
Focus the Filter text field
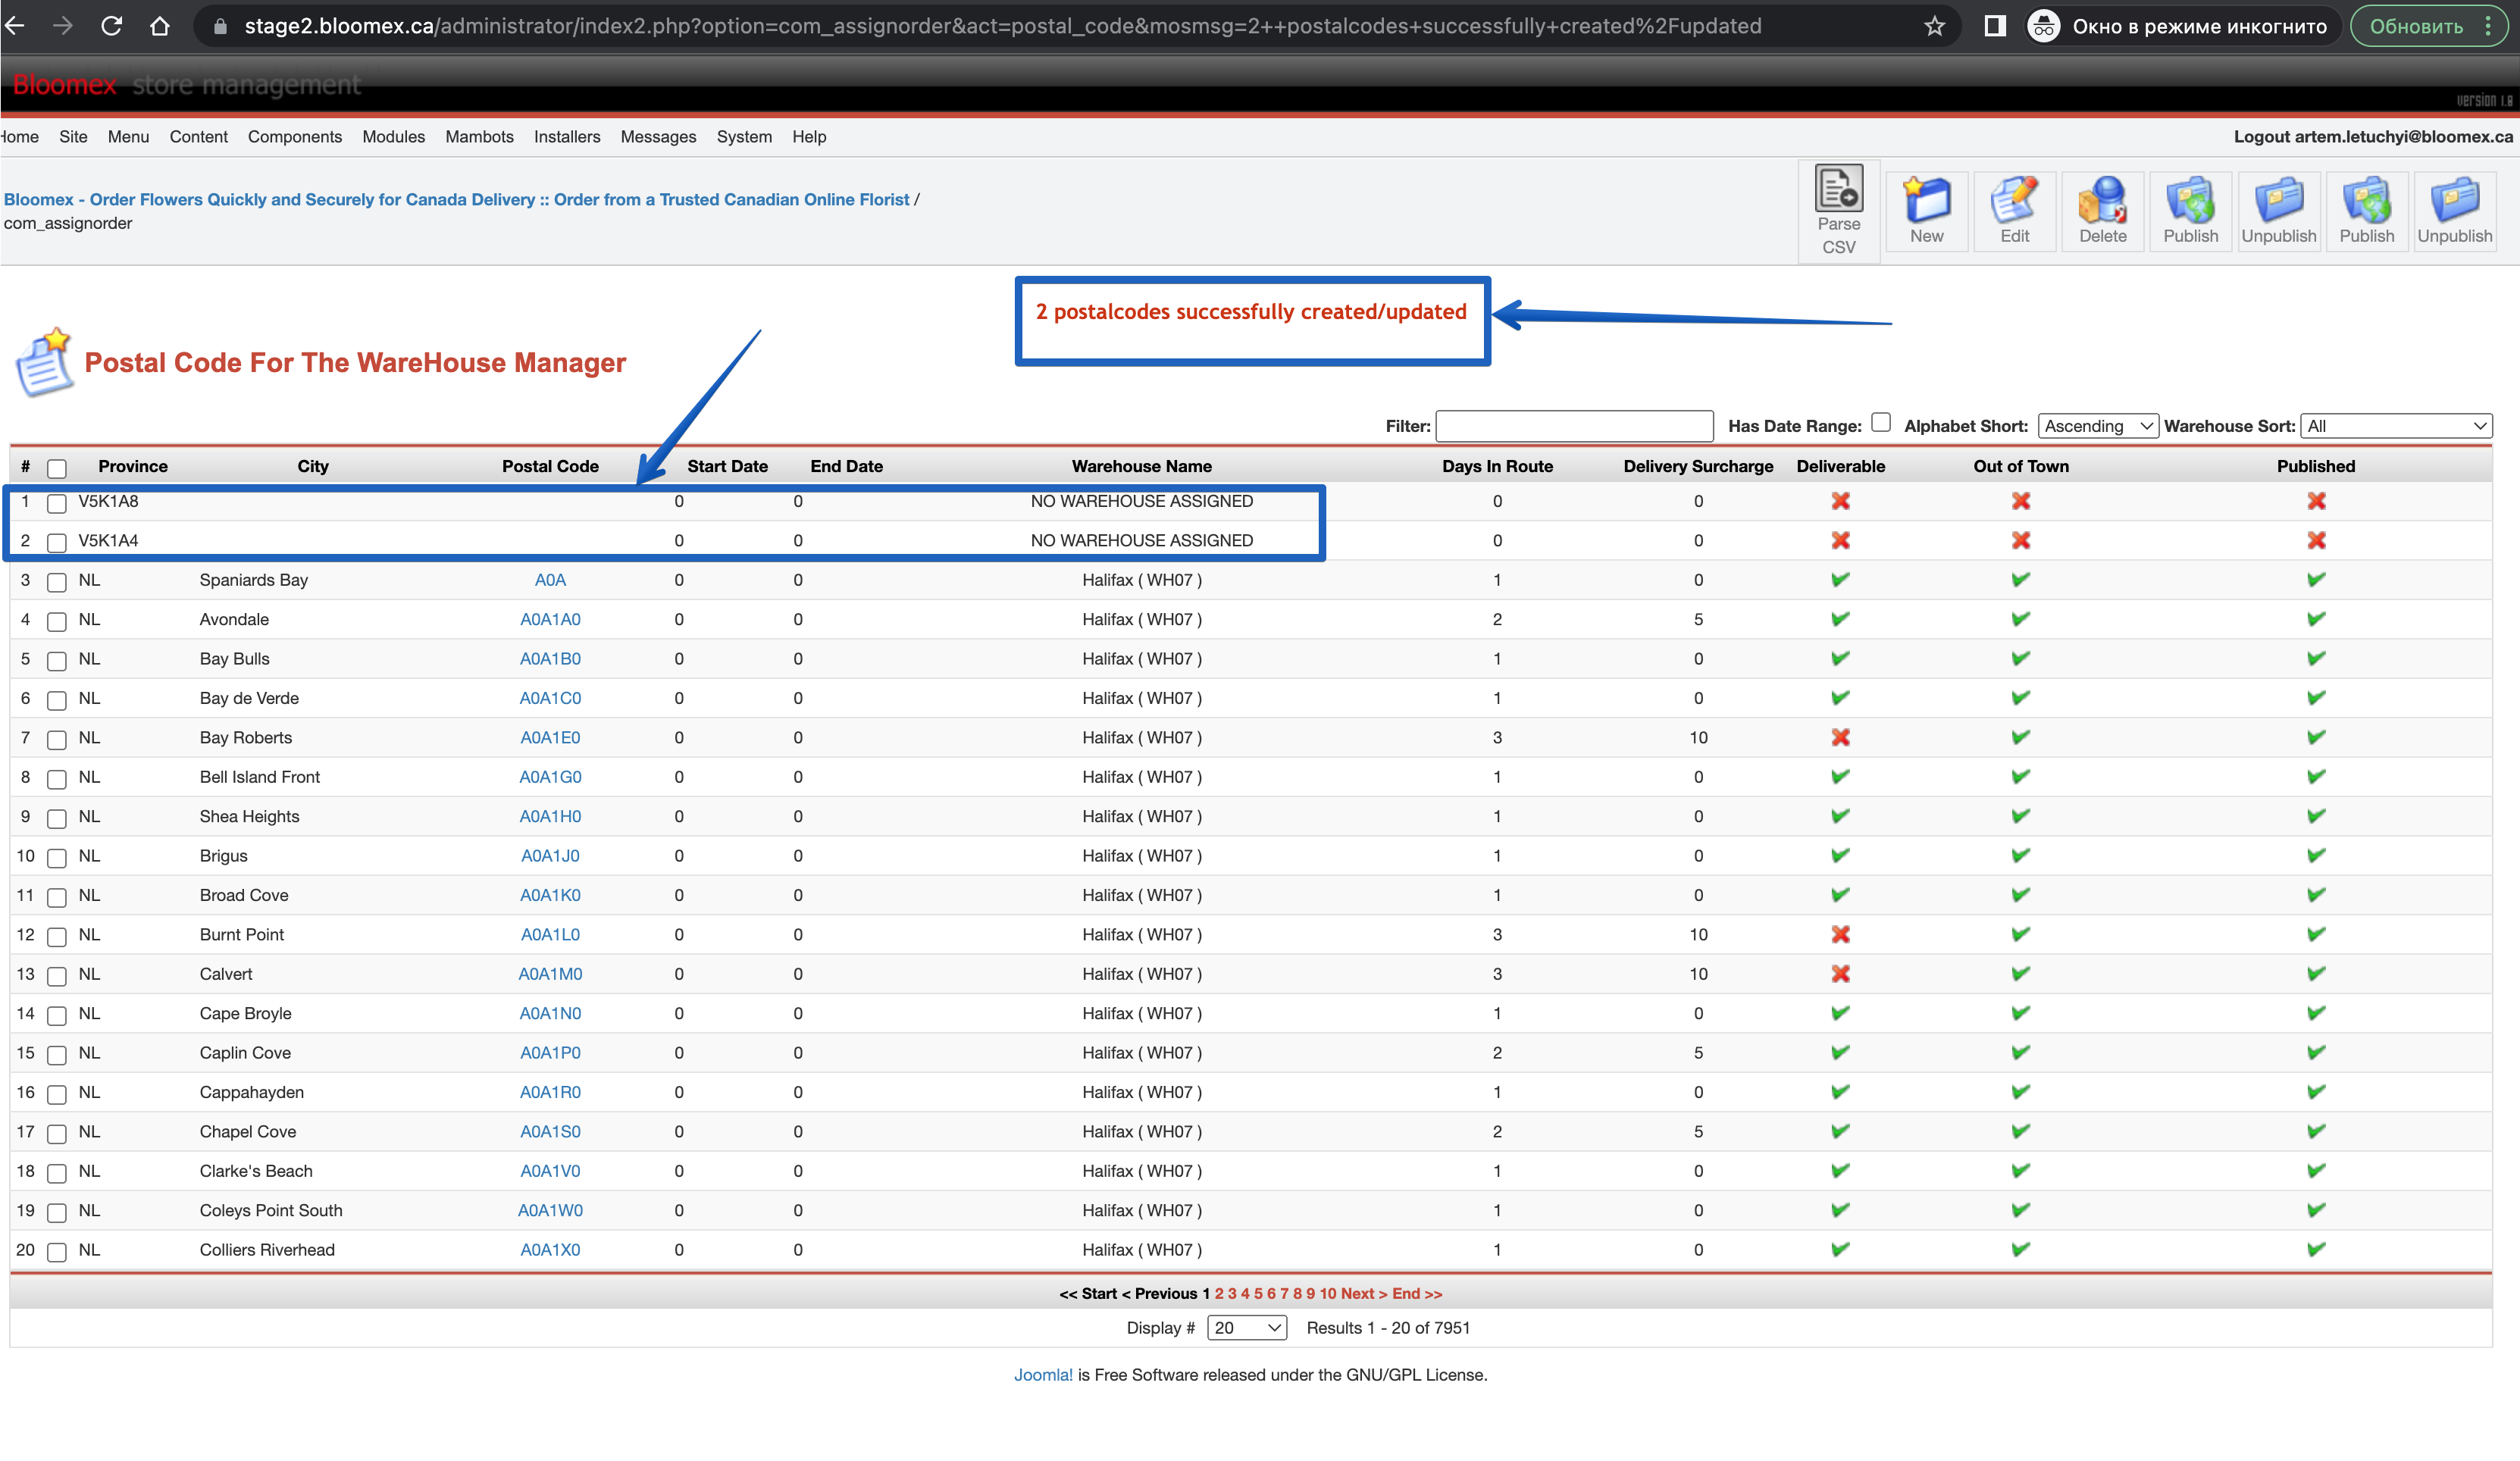[x=1574, y=426]
